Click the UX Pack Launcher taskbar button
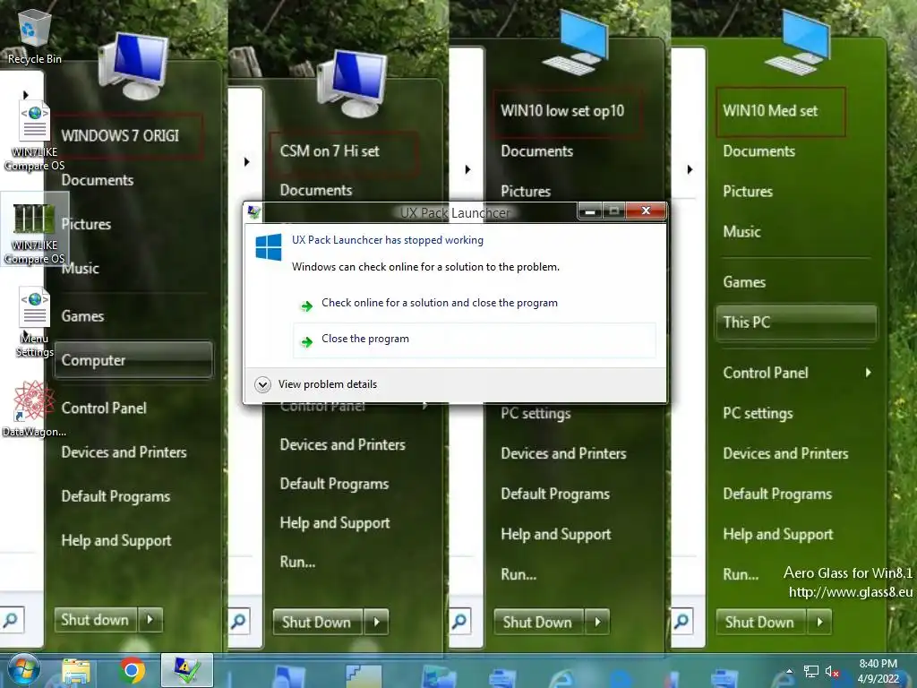 pyautogui.click(x=187, y=670)
